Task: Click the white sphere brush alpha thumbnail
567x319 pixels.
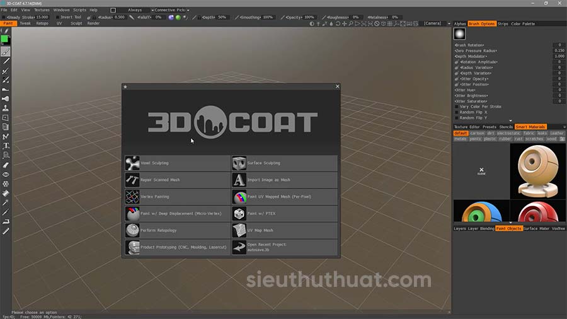Action: pos(460,34)
